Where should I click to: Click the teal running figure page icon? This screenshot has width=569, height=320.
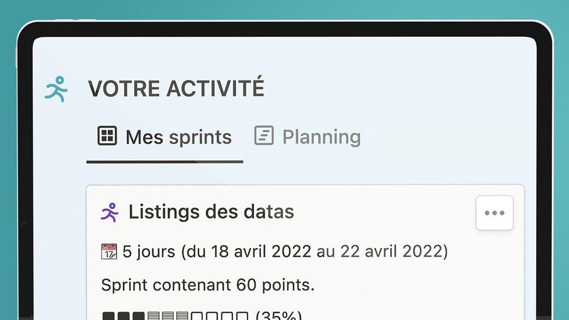coord(56,89)
